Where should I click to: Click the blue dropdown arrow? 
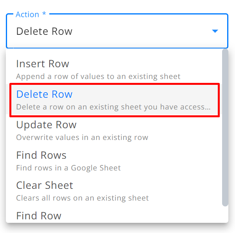pos(215,31)
